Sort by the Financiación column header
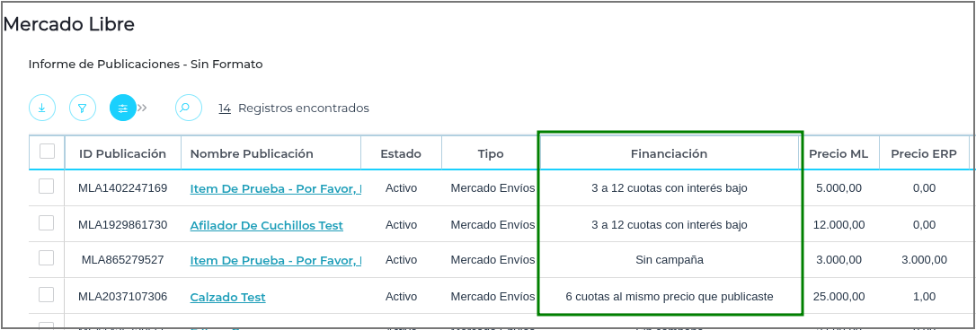This screenshot has width=976, height=330. click(670, 153)
